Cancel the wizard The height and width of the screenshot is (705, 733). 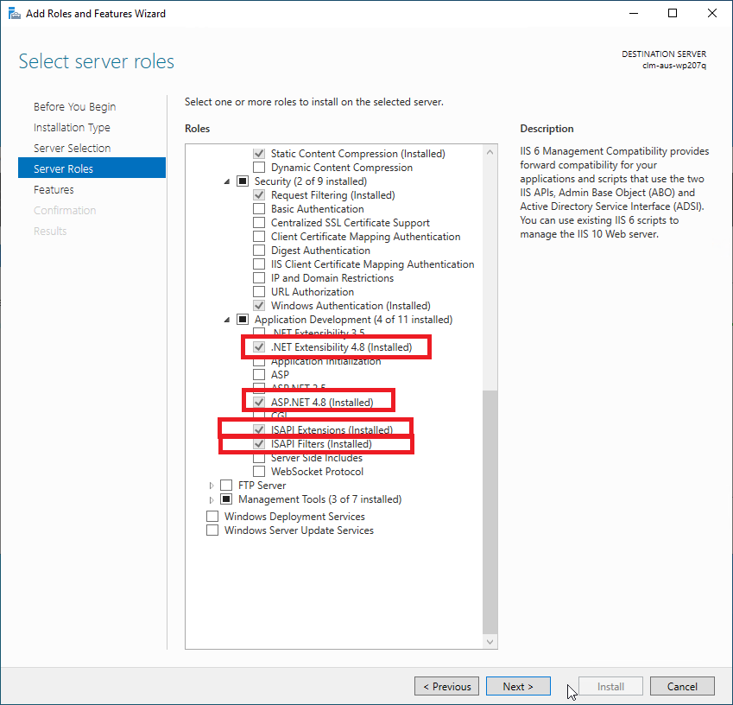683,686
